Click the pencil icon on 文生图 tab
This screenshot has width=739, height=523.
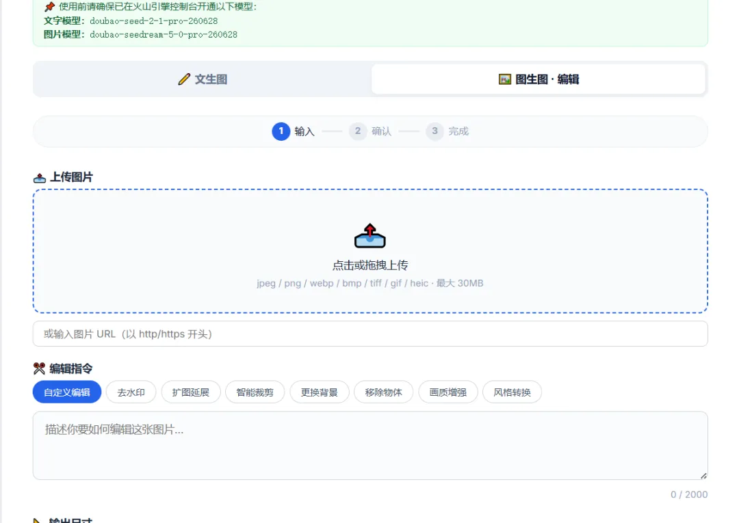pyautogui.click(x=184, y=79)
